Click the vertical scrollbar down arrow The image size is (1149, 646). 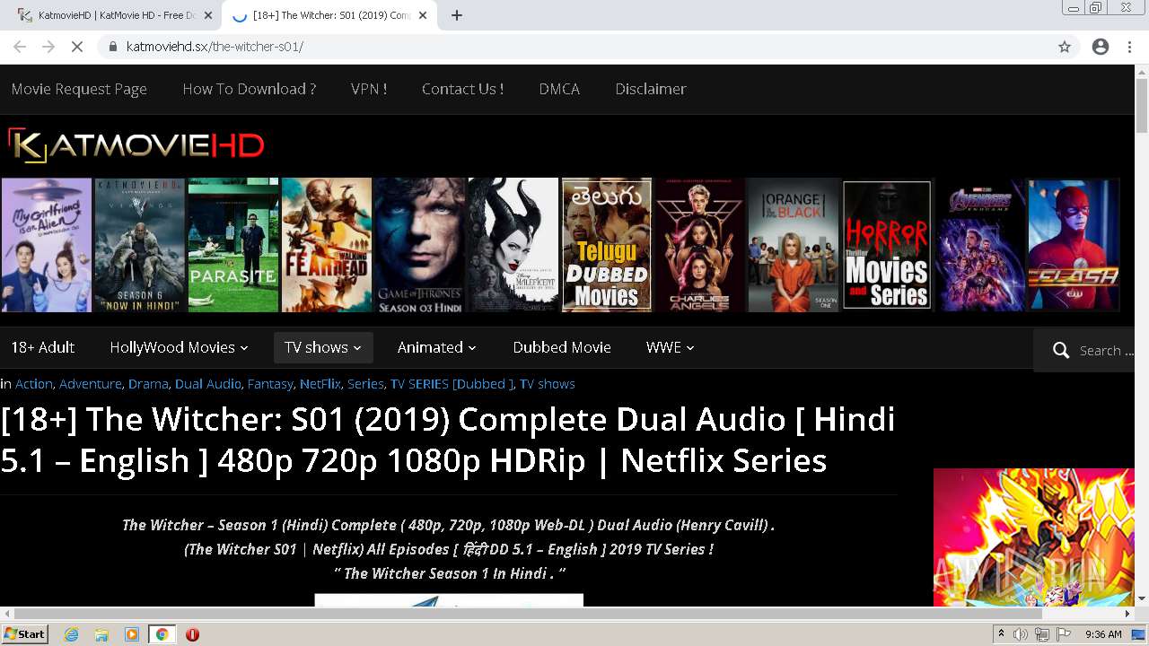tap(1142, 598)
